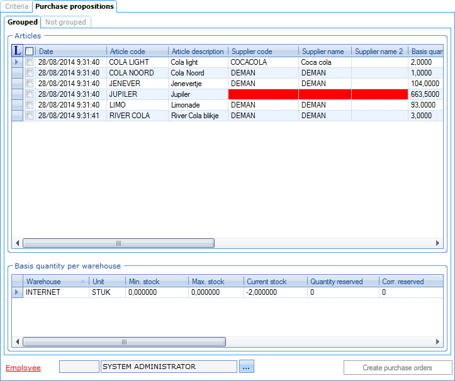Click the empty employee code field
455x381 pixels.
pos(79,367)
